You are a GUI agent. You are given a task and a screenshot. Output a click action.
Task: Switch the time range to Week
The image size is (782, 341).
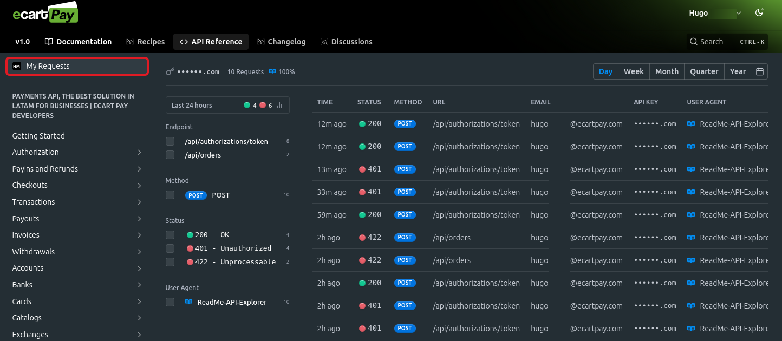634,71
